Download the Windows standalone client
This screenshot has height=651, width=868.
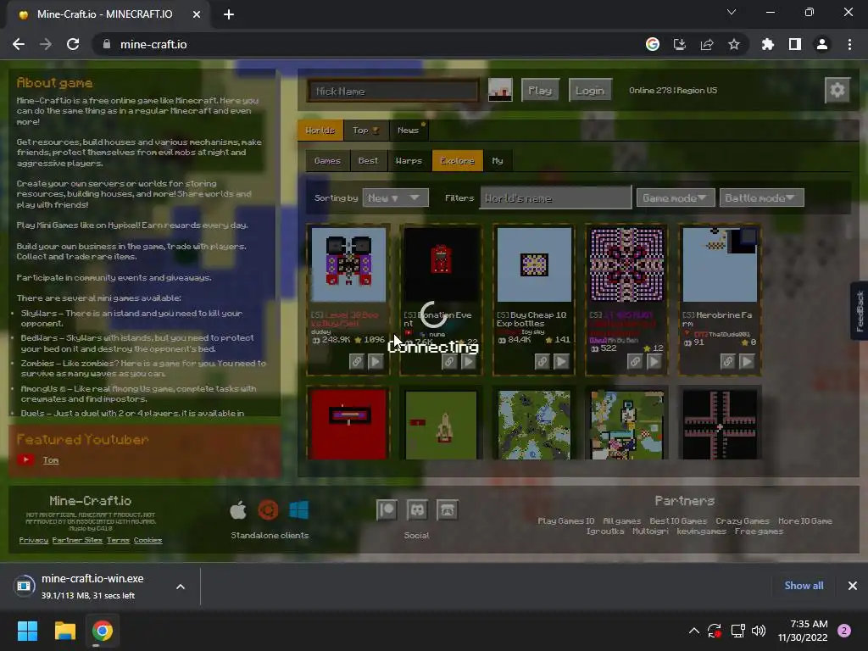point(299,509)
